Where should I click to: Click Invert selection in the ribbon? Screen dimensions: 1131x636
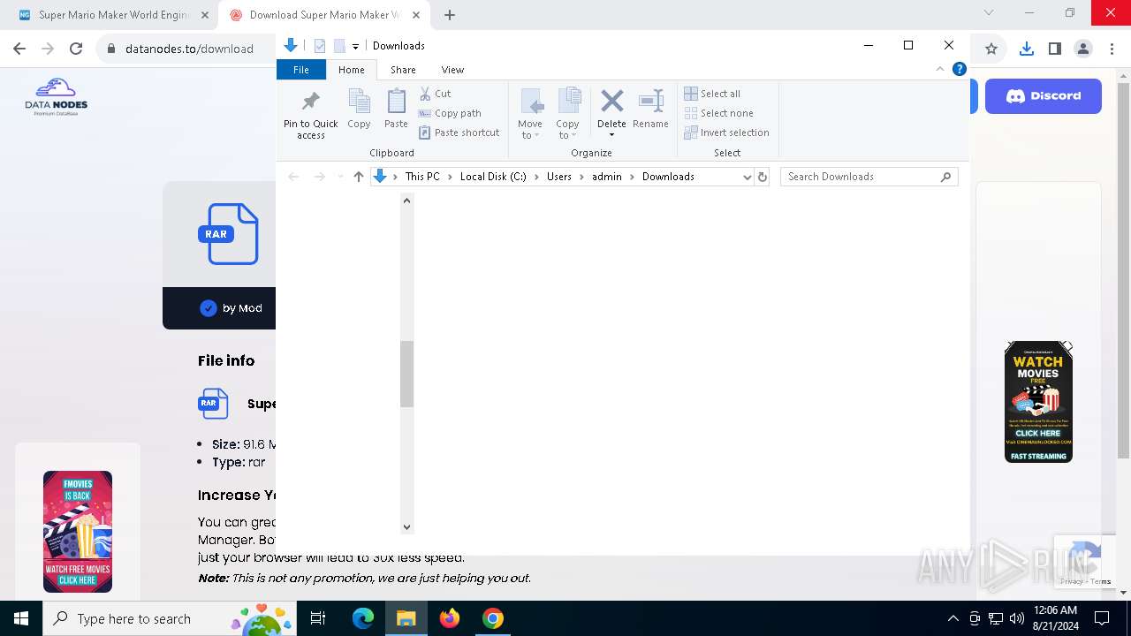point(726,132)
